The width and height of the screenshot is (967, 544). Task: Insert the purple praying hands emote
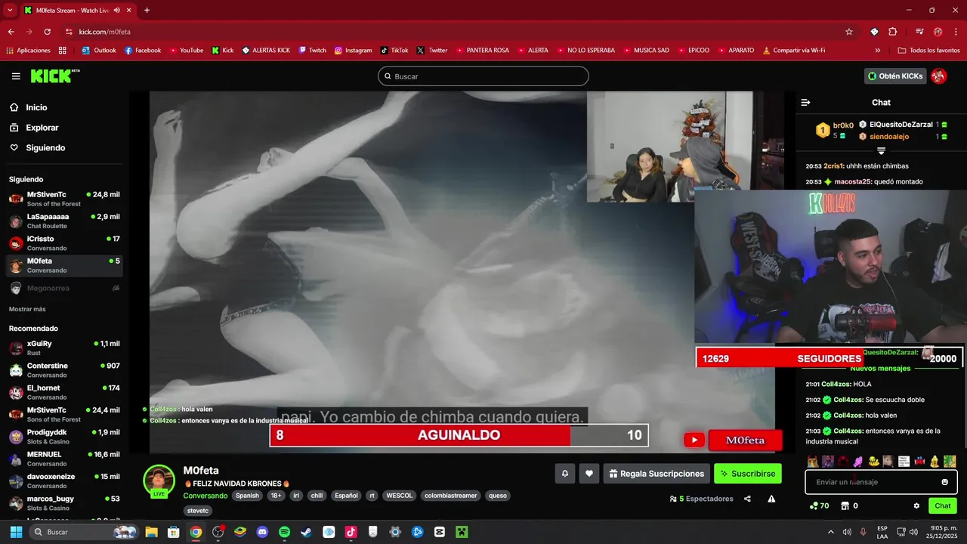pyautogui.click(x=858, y=461)
